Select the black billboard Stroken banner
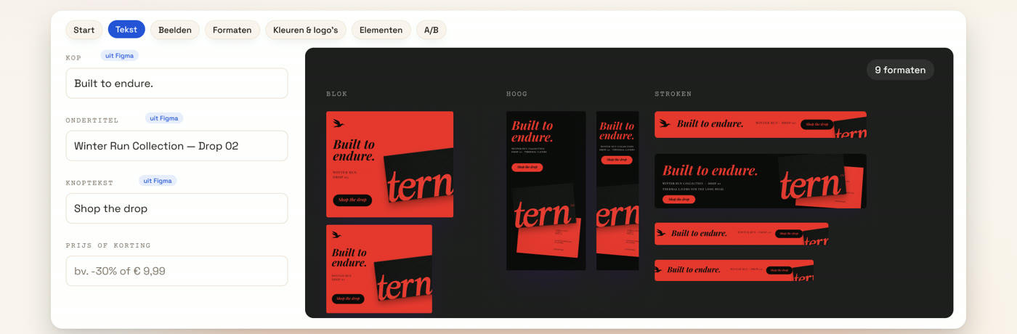 pos(761,181)
